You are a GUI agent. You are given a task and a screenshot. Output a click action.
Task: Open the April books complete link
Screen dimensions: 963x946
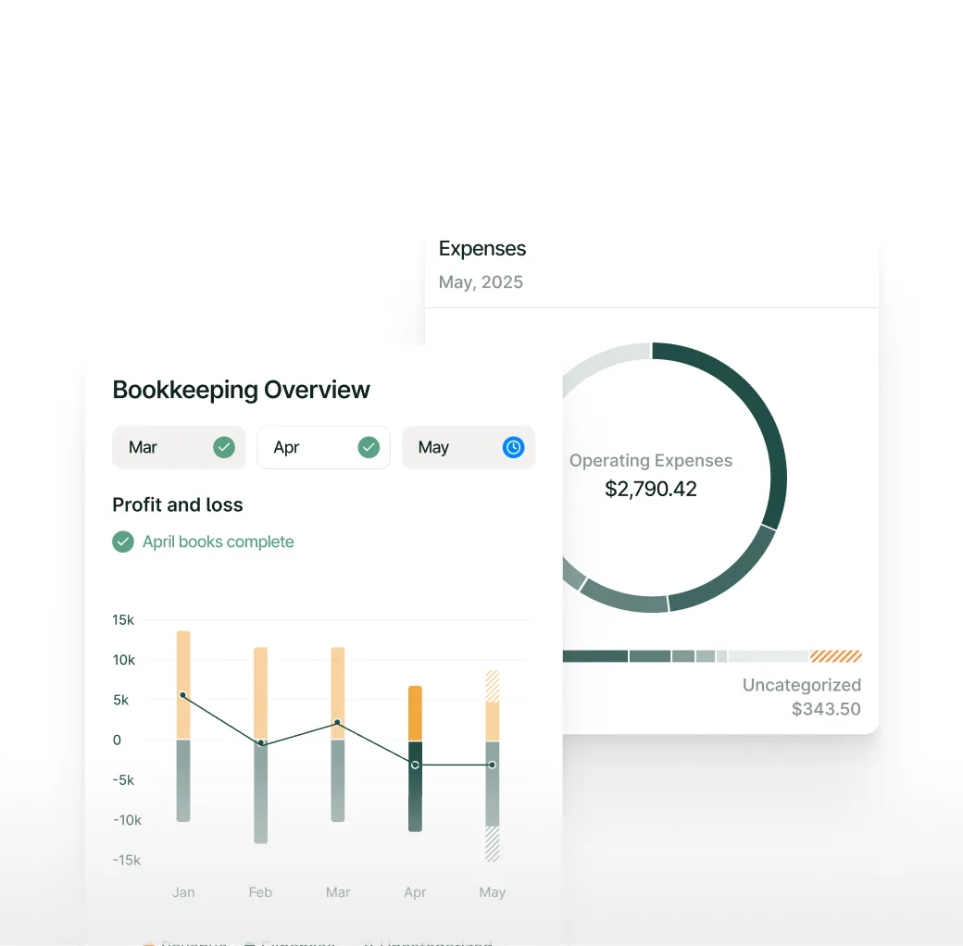pyautogui.click(x=218, y=541)
